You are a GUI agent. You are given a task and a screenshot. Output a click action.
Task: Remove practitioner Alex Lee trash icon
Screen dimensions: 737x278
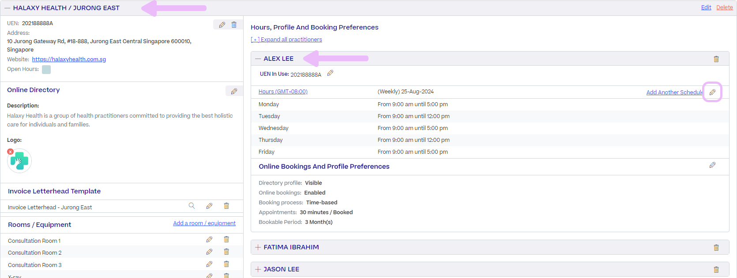click(x=716, y=59)
